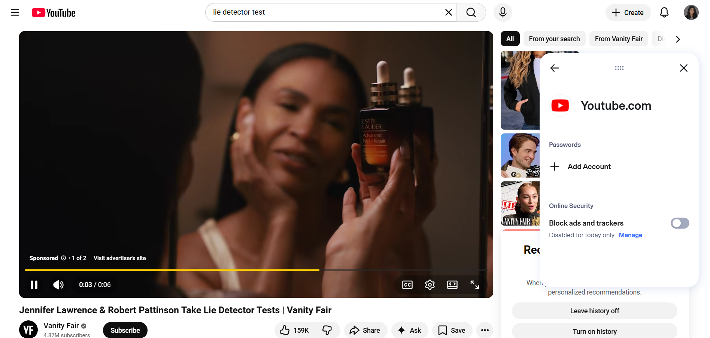Open the hamburger guide menu
The image size is (710, 338).
15,12
